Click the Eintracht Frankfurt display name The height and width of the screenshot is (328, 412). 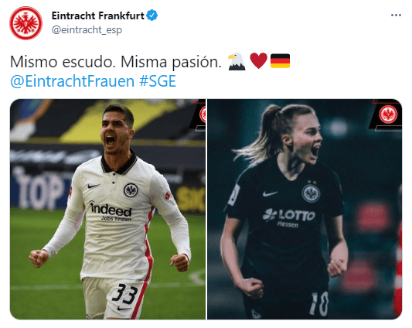pyautogui.click(x=97, y=15)
